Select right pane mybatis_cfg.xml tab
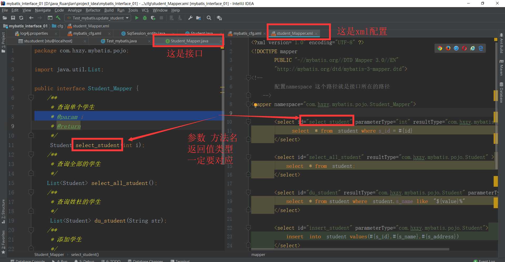Screen dimensions: 505x262 click(247, 33)
